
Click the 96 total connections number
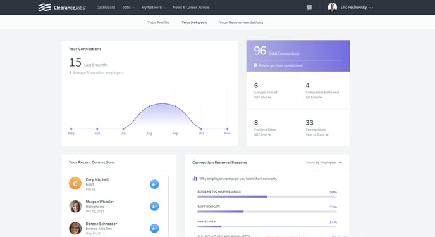tap(260, 51)
